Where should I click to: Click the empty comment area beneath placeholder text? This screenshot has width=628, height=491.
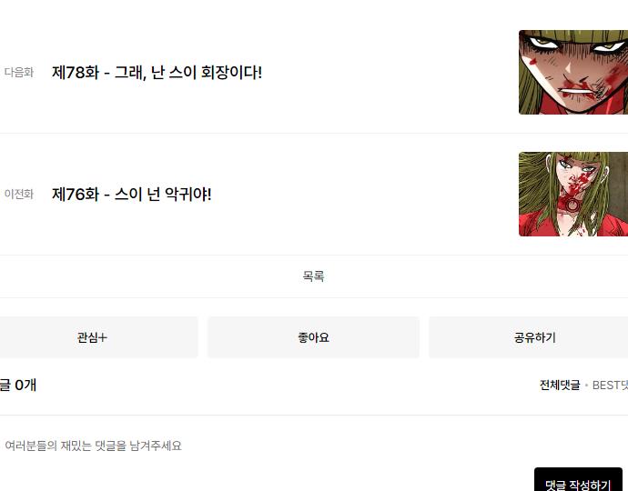pos(260,475)
